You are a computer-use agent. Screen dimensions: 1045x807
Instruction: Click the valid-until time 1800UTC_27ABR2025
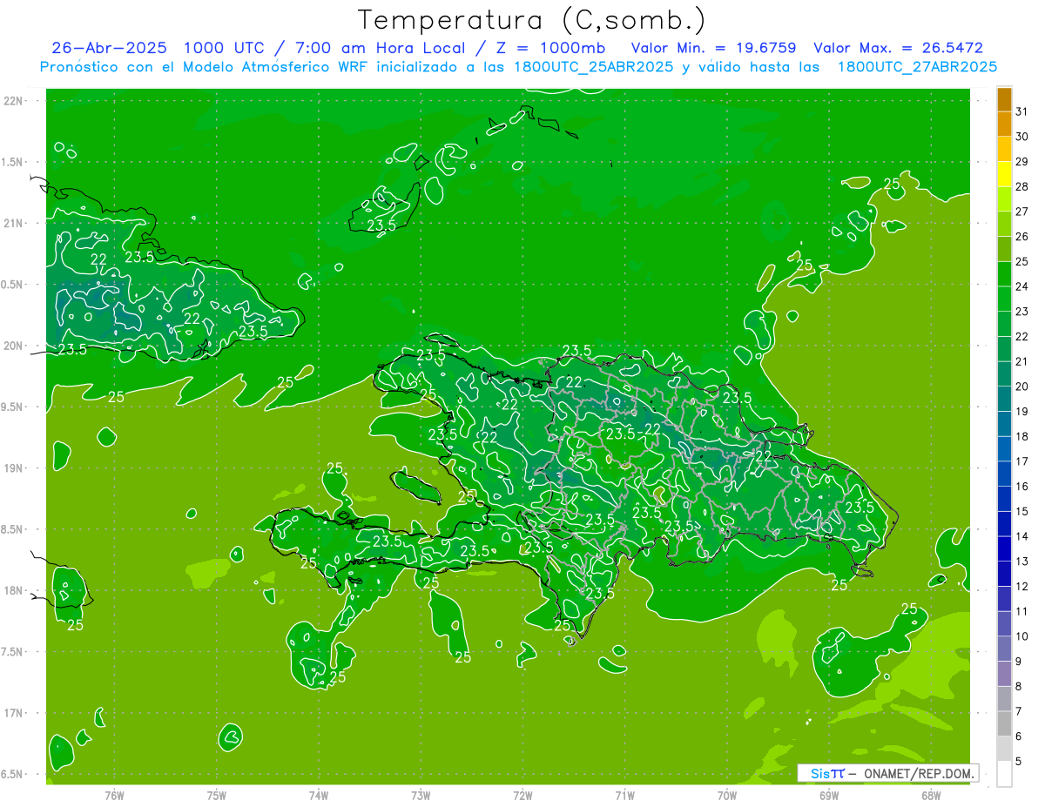point(917,67)
